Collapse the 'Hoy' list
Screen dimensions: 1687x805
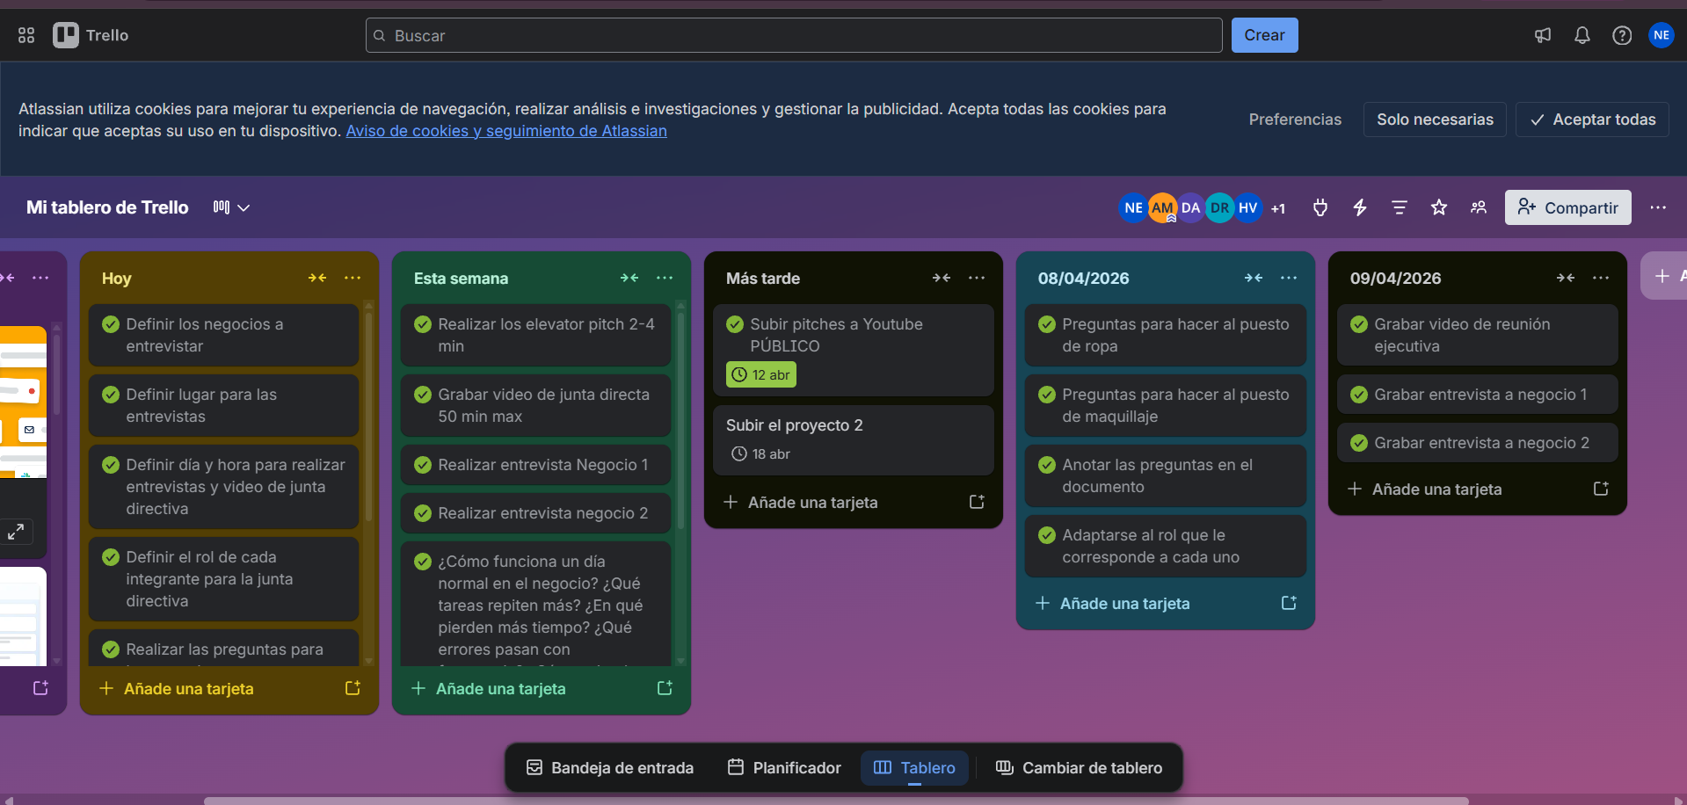(x=317, y=278)
